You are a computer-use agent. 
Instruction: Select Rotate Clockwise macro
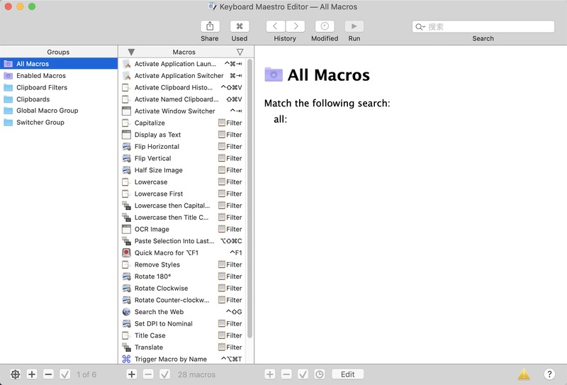183,289
